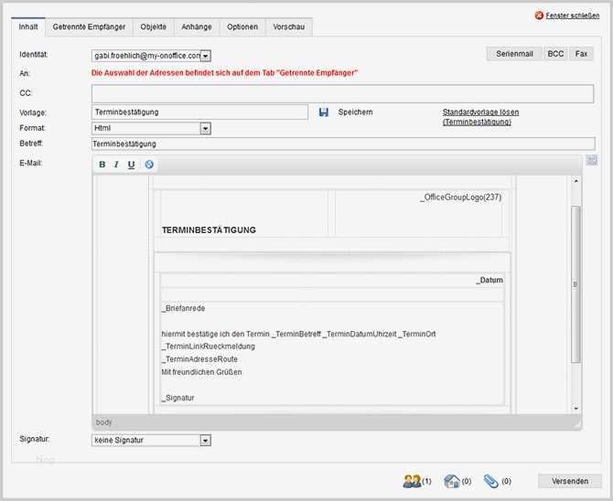Click the Serienmail button
Screen dimensions: 613x501
[x=514, y=54]
